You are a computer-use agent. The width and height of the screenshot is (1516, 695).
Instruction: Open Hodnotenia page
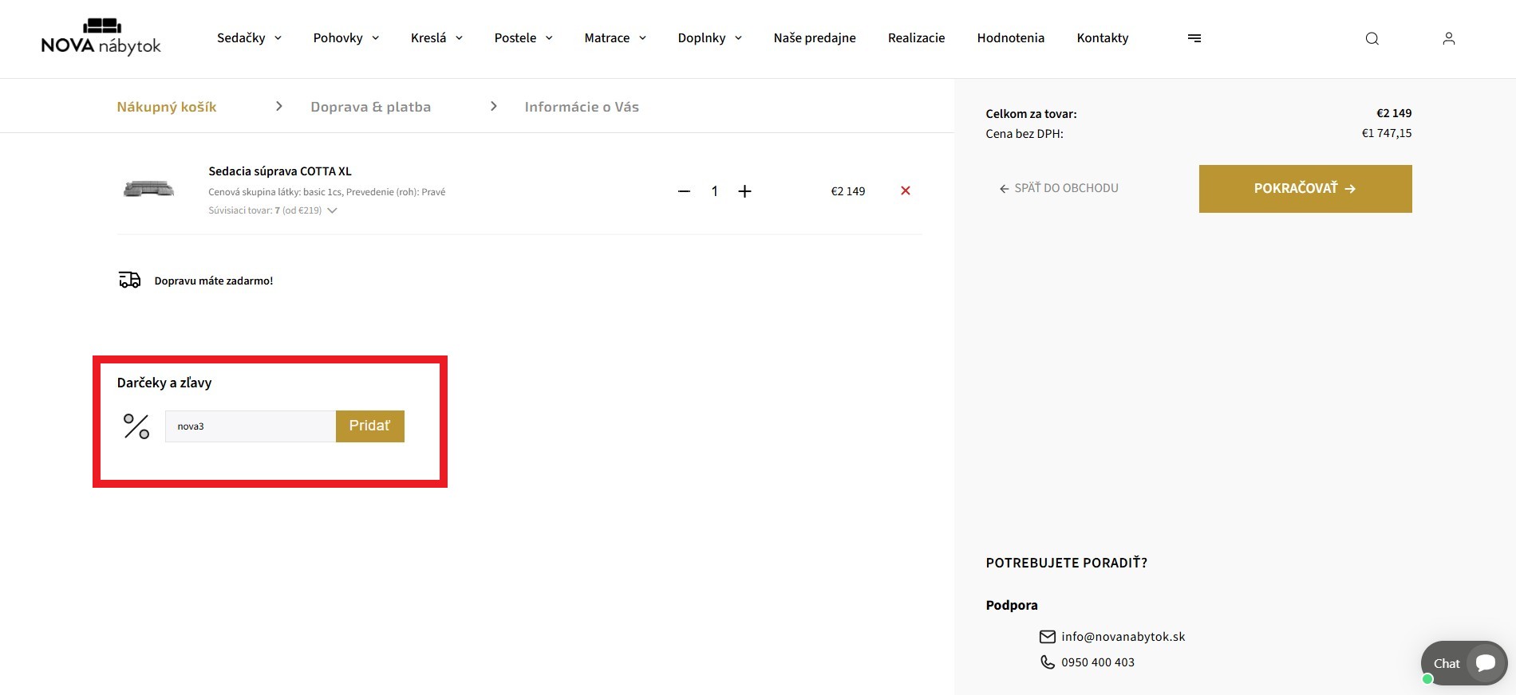1011,38
